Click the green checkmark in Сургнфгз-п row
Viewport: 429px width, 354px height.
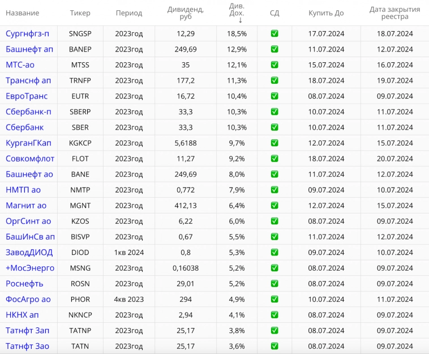274,33
